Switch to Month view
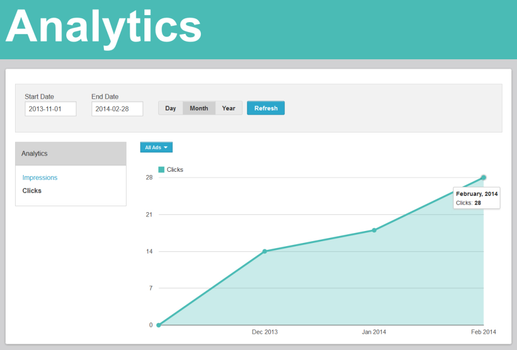517x350 pixels. point(199,108)
